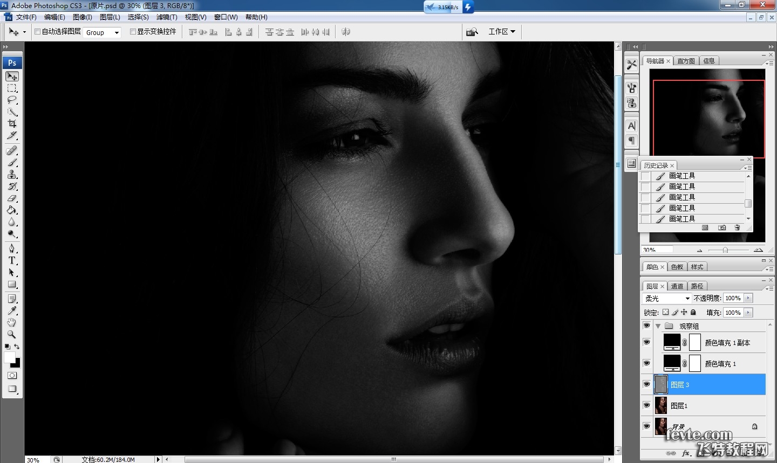This screenshot has width=777, height=463.
Task: Open the 填充 slider arrow
Action: pyautogui.click(x=748, y=313)
